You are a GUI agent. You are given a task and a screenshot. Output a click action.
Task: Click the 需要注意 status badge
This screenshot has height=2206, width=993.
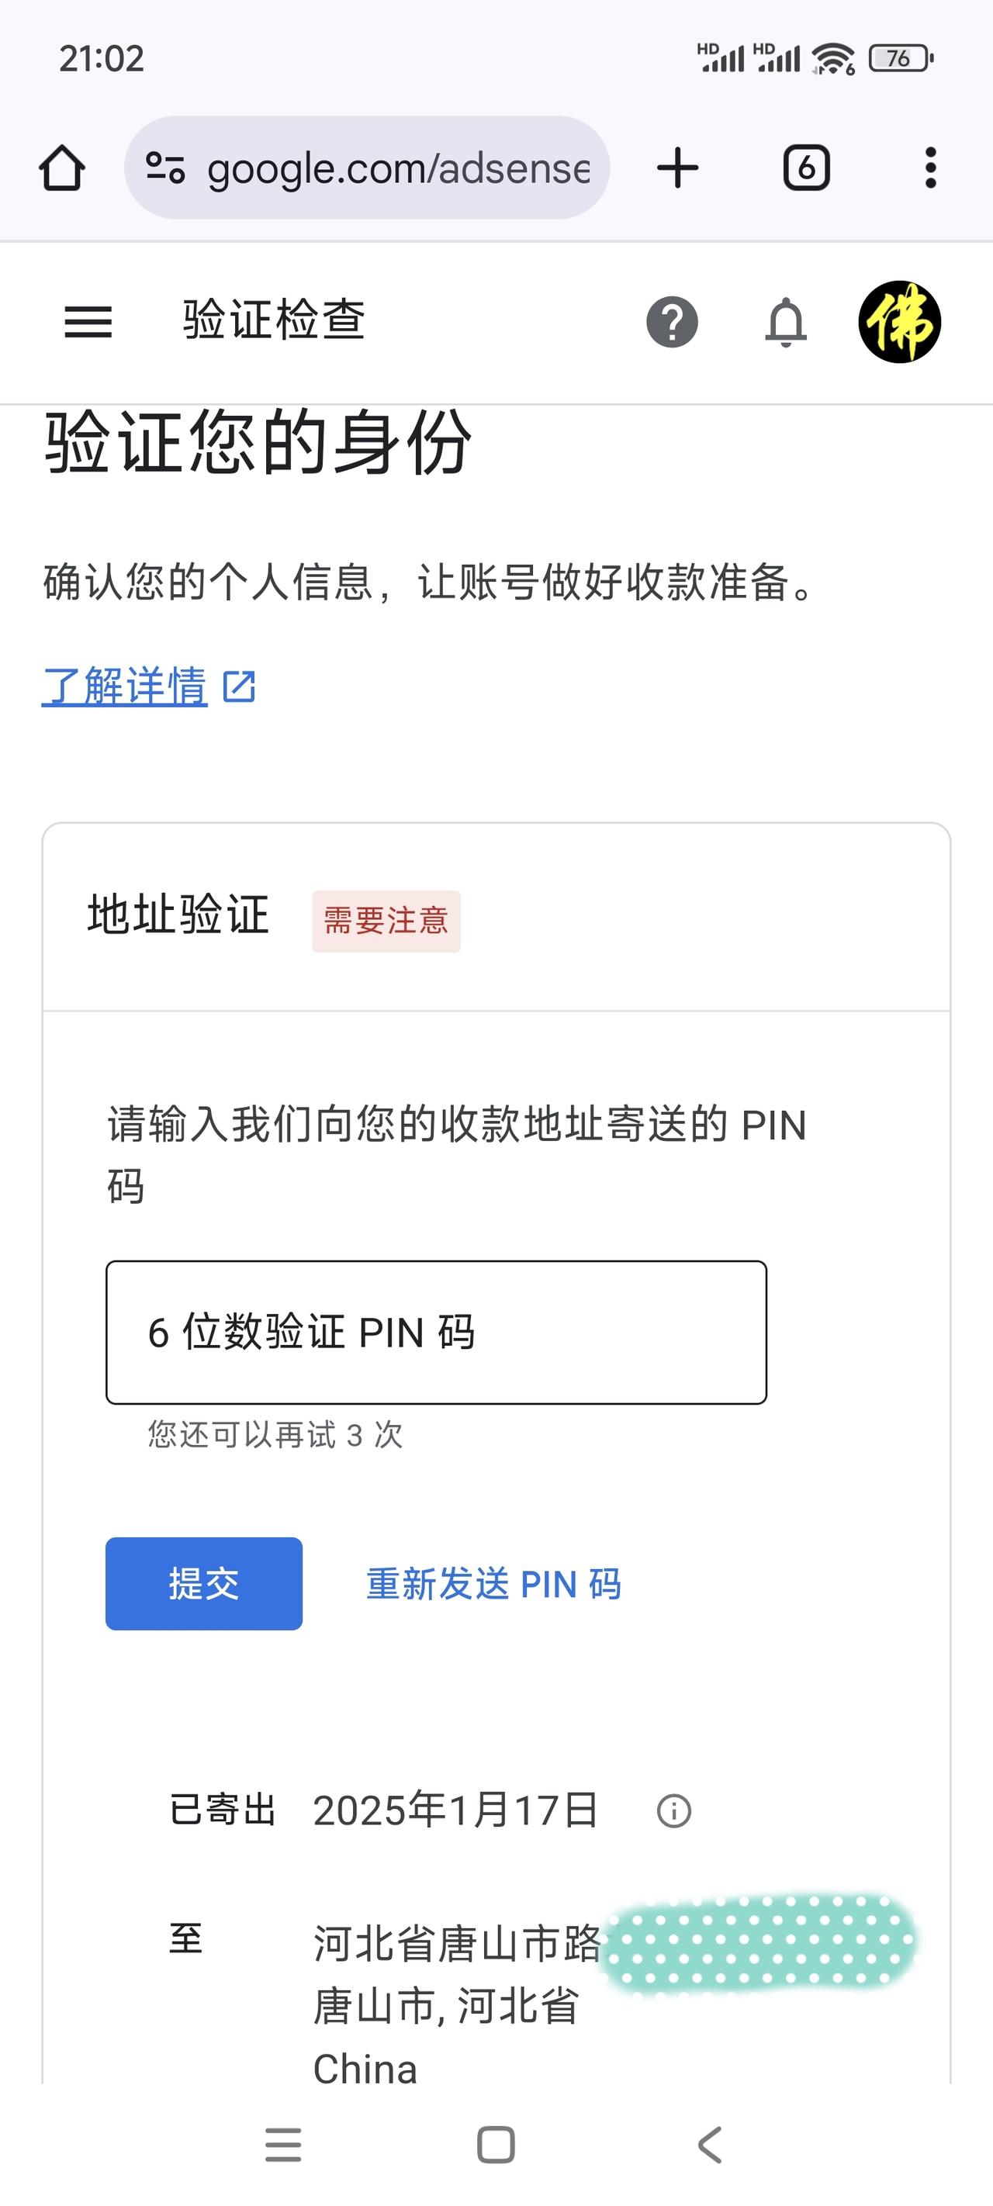[x=386, y=921]
